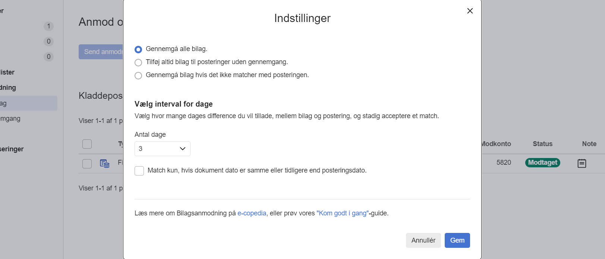Open the e-copedia link
This screenshot has width=605, height=259.
(x=252, y=213)
